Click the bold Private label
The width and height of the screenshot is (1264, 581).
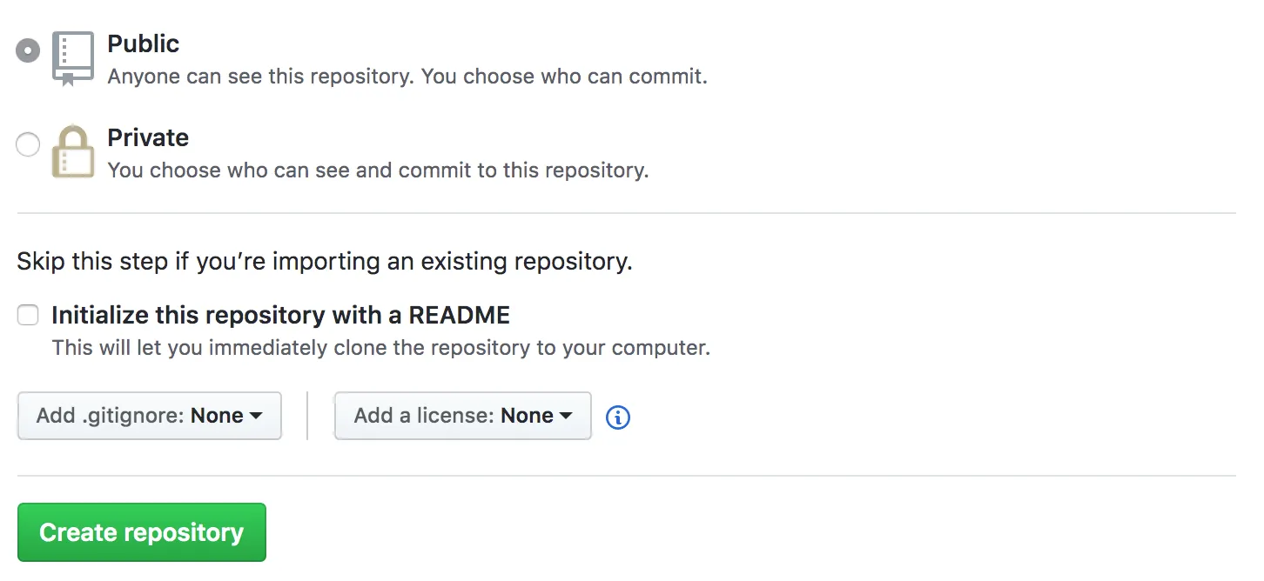point(148,137)
